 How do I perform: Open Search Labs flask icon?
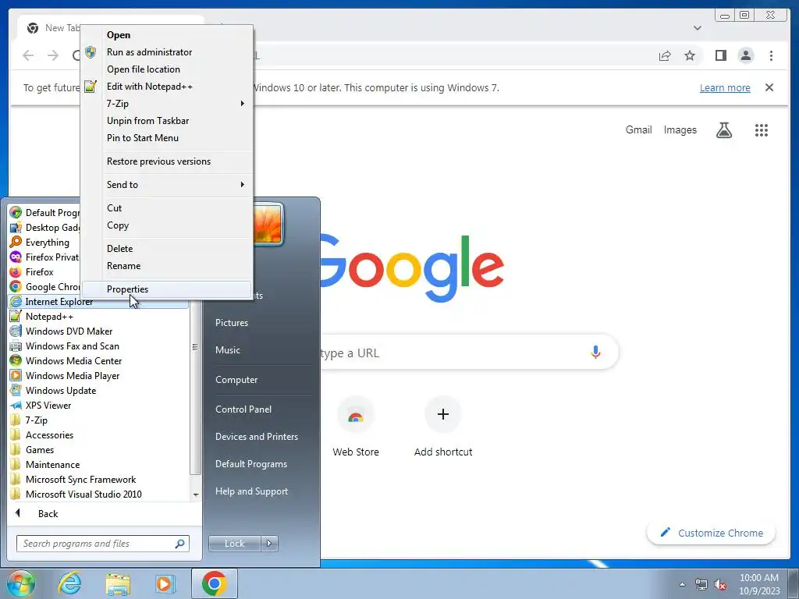tap(724, 130)
